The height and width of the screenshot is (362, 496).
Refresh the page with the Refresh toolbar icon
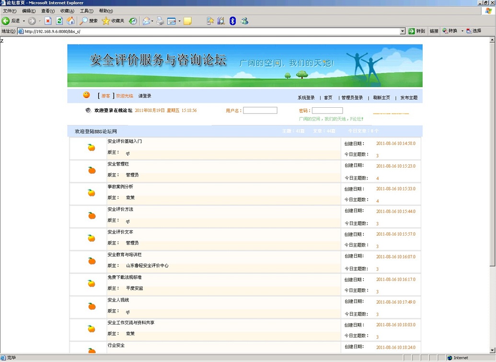coord(58,21)
